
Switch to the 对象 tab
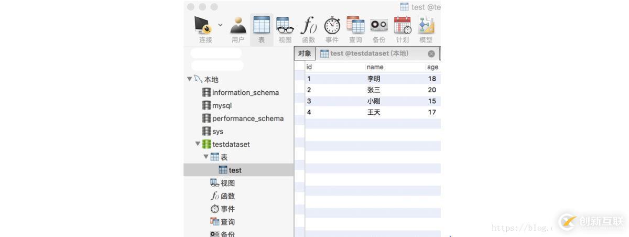(305, 53)
